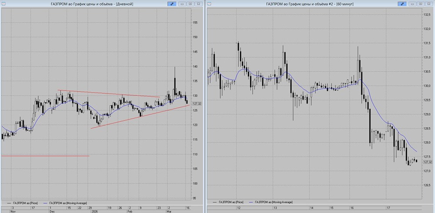Viewport: 435px width, 213px height.
Task: Select 'ГАЗПРОМ ао [Moving Average]' legend in 60-minute chart
Action: (x=271, y=202)
